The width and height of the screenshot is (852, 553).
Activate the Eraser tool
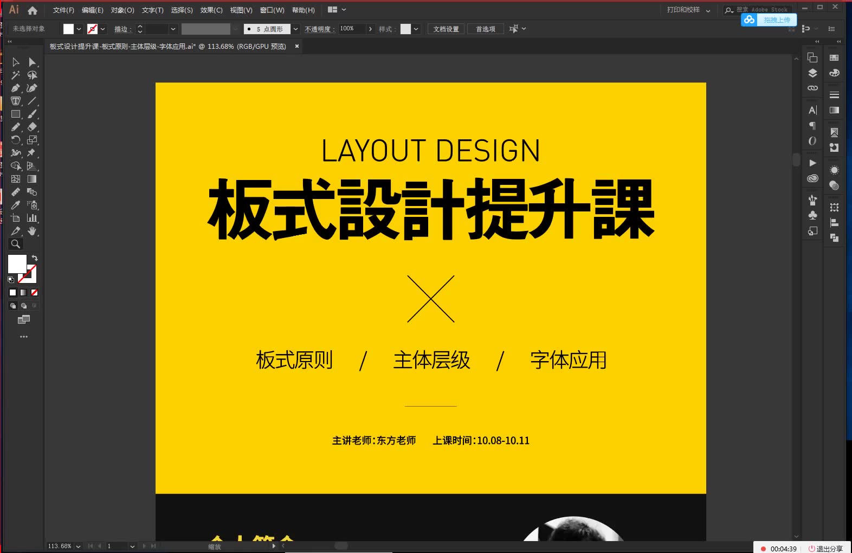coord(32,127)
